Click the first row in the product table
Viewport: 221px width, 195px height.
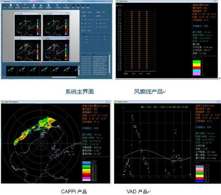(96, 37)
